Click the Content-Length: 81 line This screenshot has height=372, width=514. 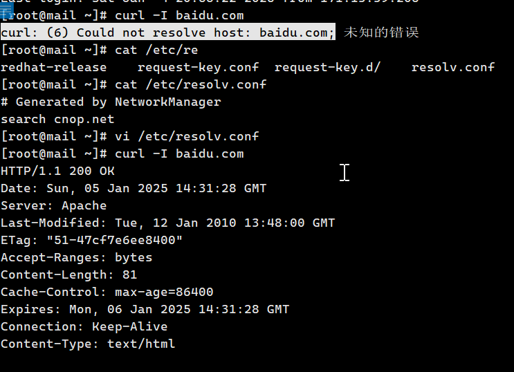coord(69,275)
